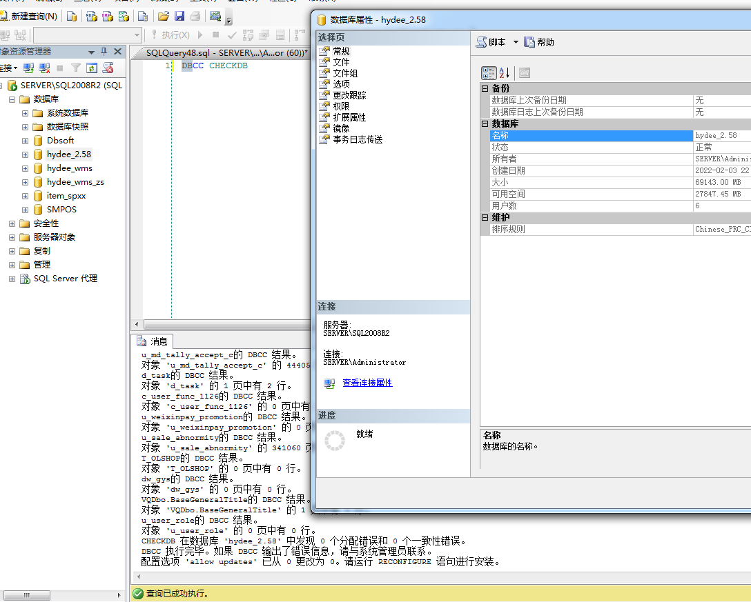Save the current query file
This screenshot has height=602, width=751.
(181, 16)
